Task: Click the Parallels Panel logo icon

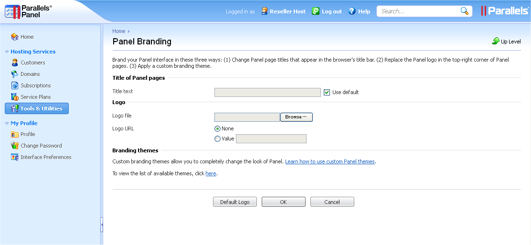Action: [12, 11]
